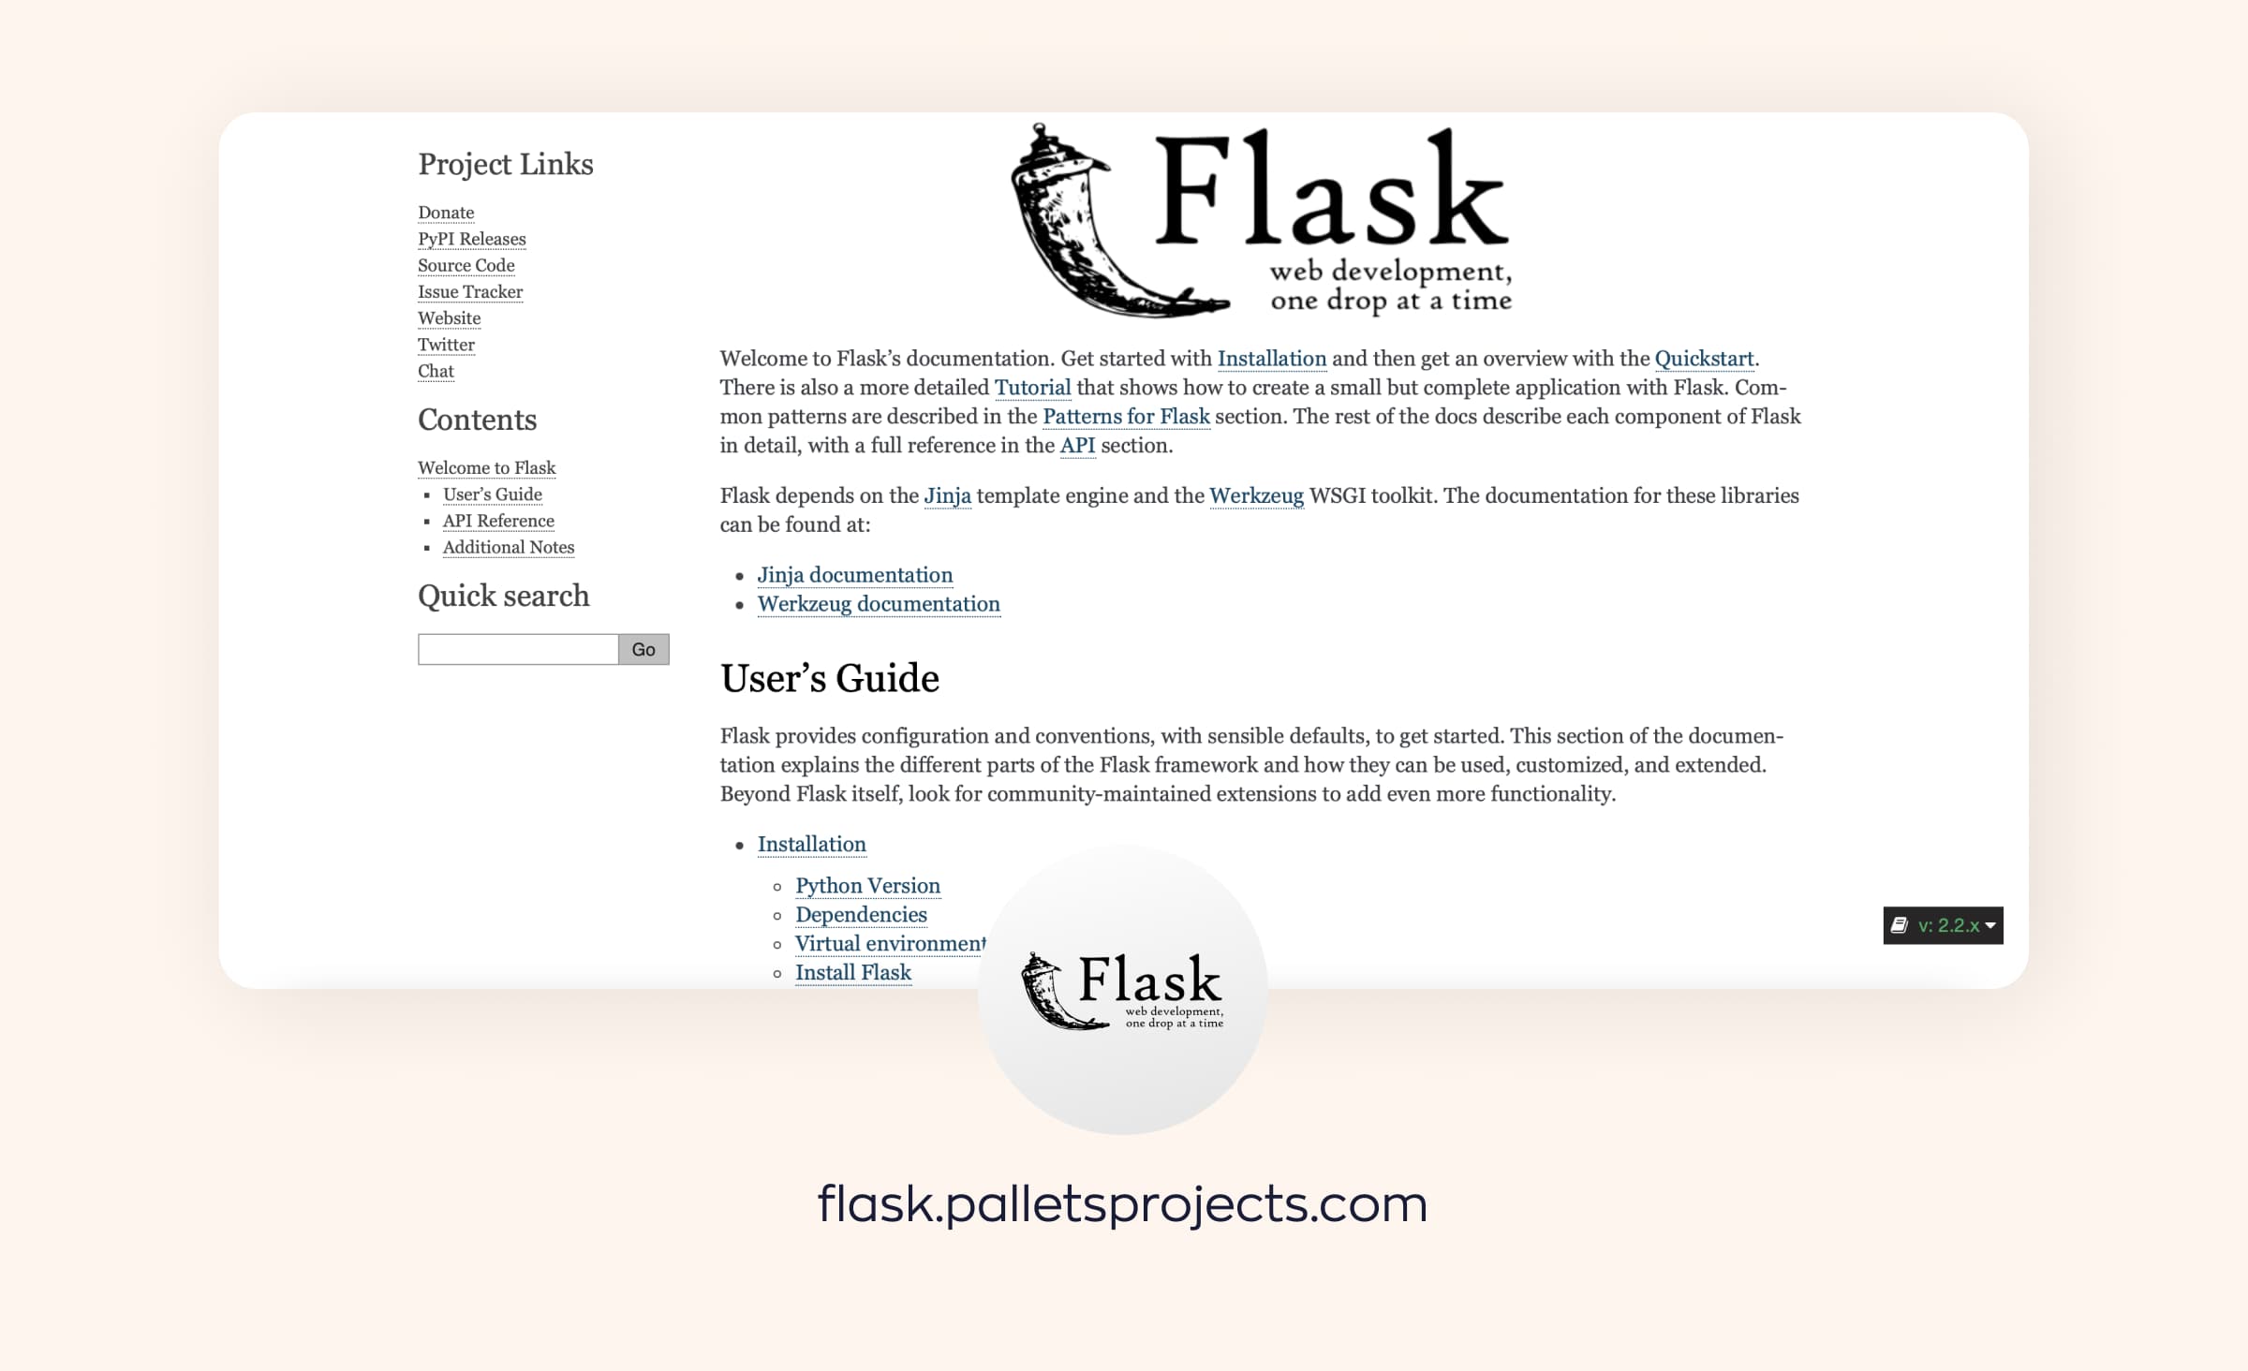Expand the version dropdown bottom right
This screenshot has width=2248, height=1371.
click(1943, 924)
